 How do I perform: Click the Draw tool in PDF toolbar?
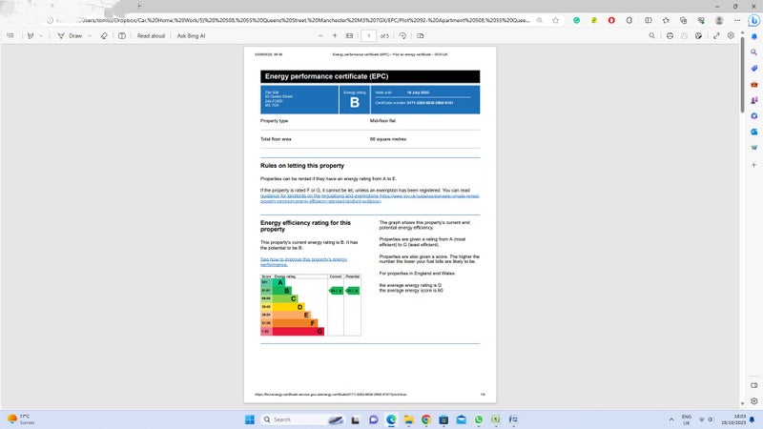tap(72, 35)
